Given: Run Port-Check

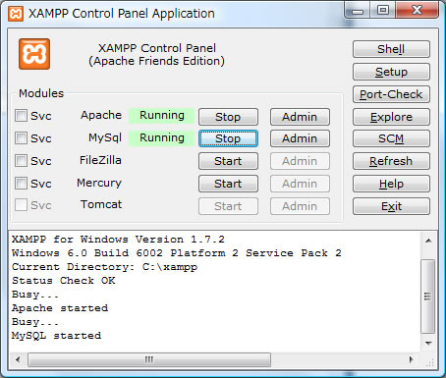Looking at the screenshot, I should 391,94.
